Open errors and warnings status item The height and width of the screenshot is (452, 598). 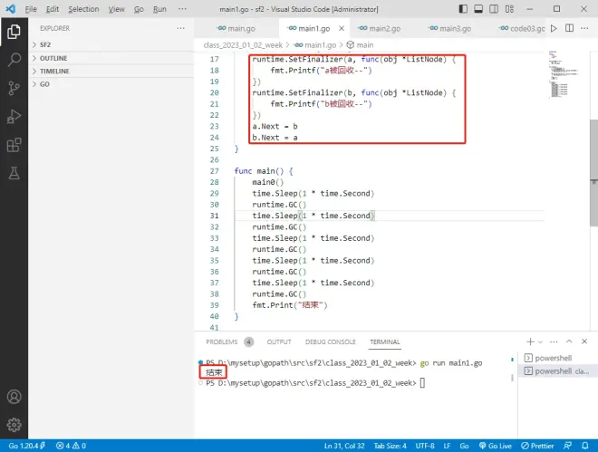point(71,446)
